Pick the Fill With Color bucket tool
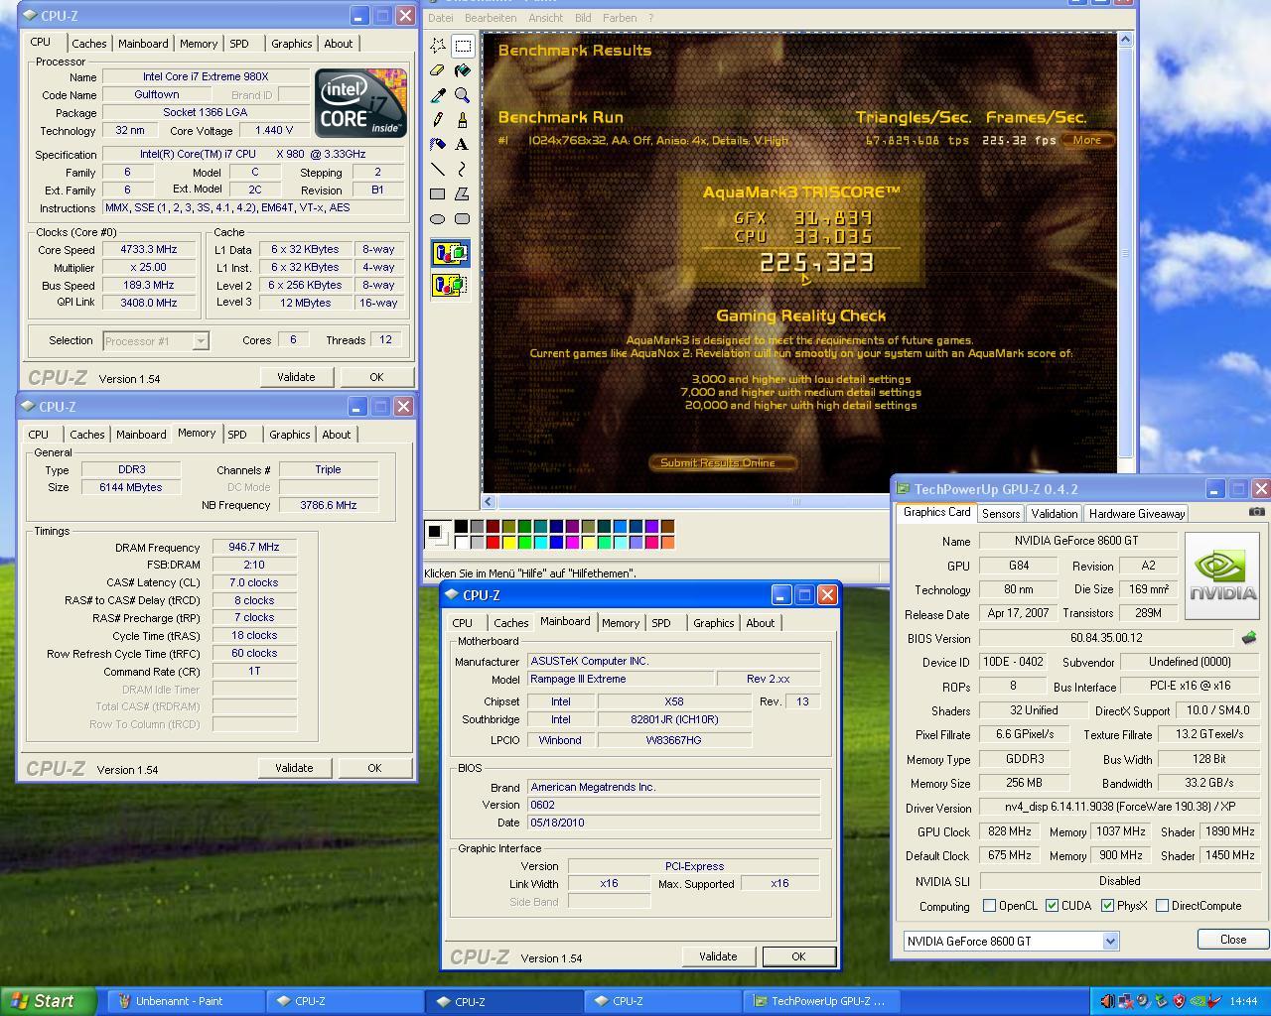Screen dimensions: 1271x1016 coord(463,70)
